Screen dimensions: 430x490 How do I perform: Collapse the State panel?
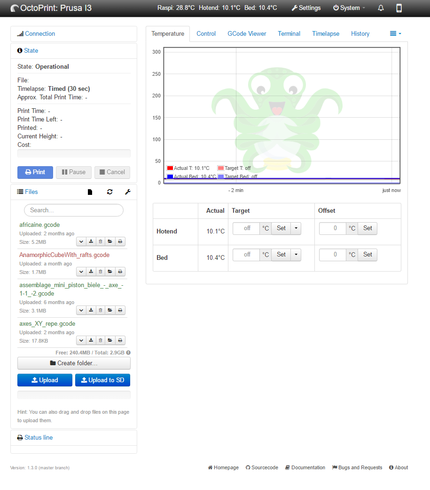coord(31,51)
